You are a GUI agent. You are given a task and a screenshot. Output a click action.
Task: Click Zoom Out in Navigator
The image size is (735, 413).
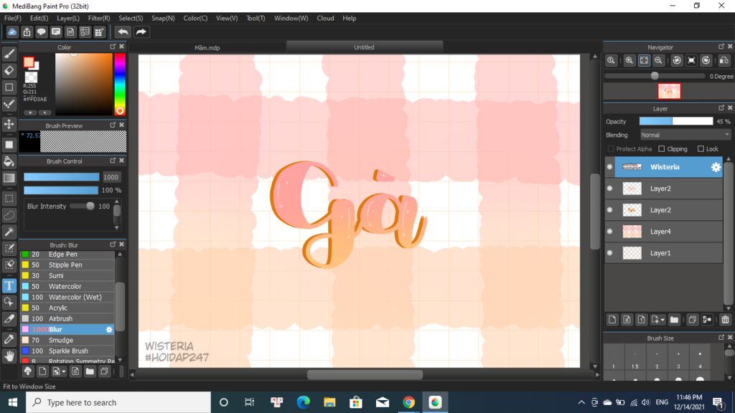coord(658,60)
